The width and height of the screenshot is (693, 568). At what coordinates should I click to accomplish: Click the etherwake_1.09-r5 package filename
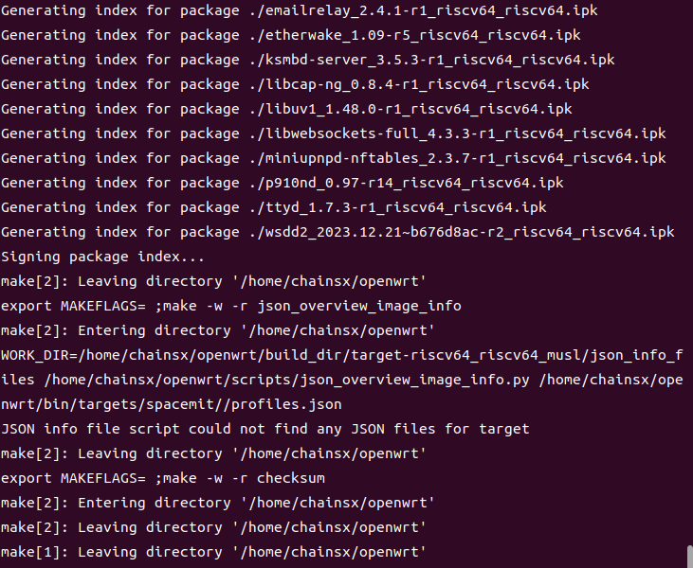pos(415,35)
